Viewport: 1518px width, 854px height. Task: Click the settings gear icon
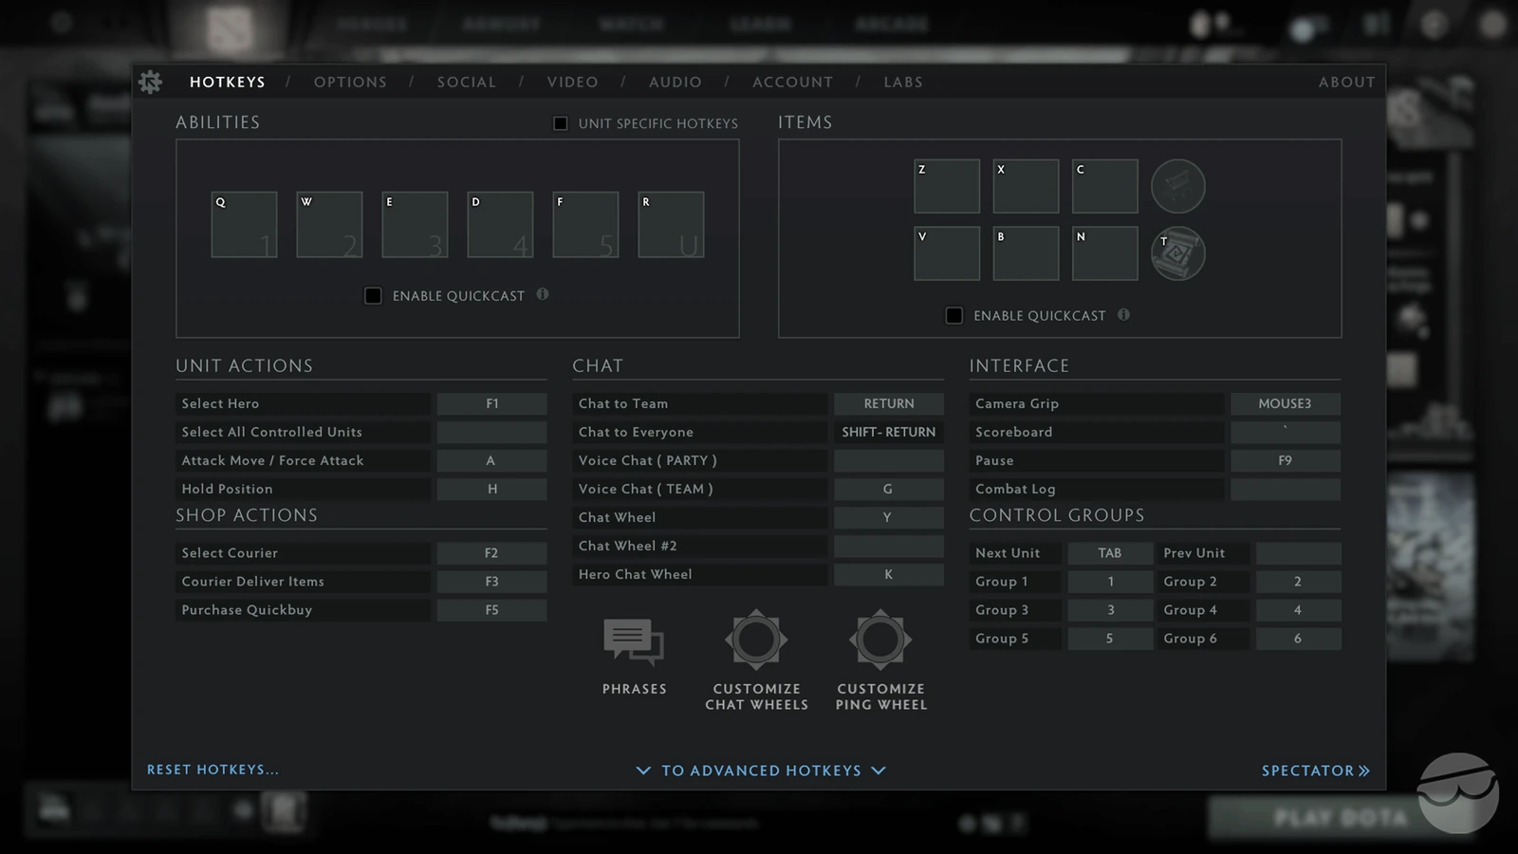[150, 82]
